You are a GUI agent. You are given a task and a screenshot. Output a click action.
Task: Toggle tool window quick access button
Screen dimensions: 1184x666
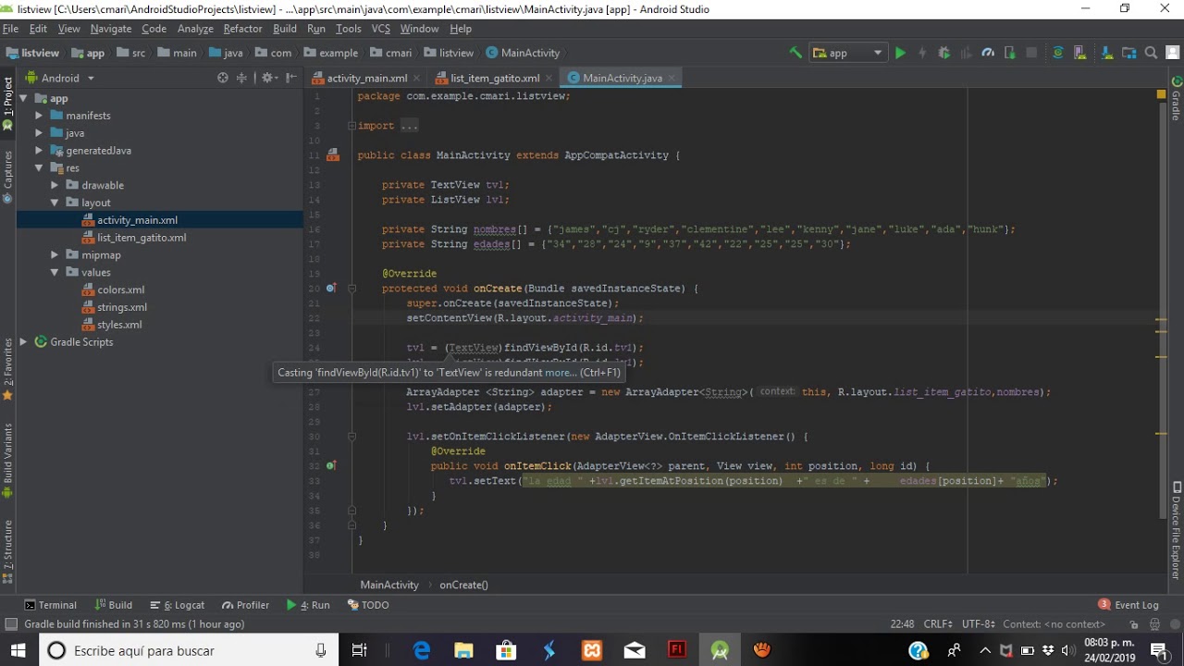pyautogui.click(x=11, y=624)
